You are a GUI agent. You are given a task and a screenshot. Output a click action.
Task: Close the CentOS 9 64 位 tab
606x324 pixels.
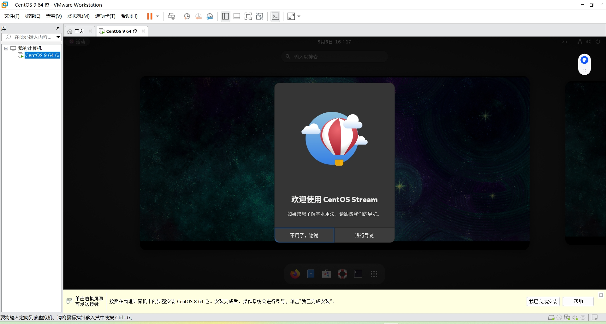click(143, 31)
